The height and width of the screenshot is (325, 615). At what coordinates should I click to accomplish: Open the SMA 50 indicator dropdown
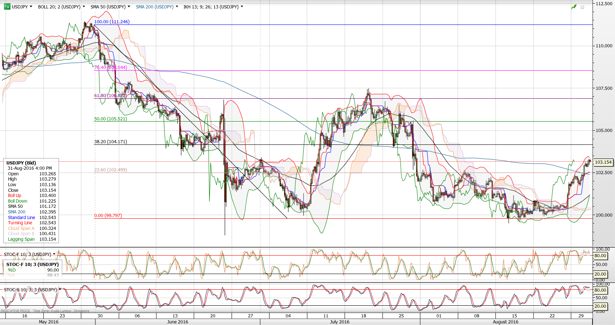pos(129,7)
